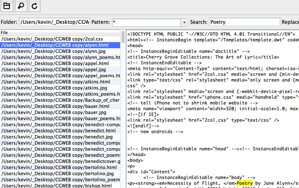Select the atkins.jpg file row
Screen dimensions: 299x188
[60, 88]
